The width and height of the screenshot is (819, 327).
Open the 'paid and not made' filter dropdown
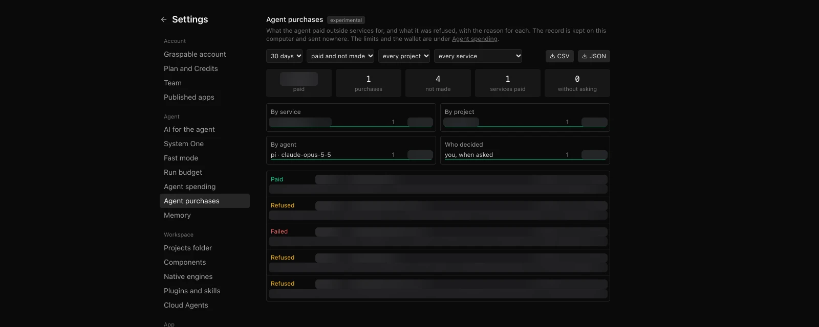click(x=340, y=56)
